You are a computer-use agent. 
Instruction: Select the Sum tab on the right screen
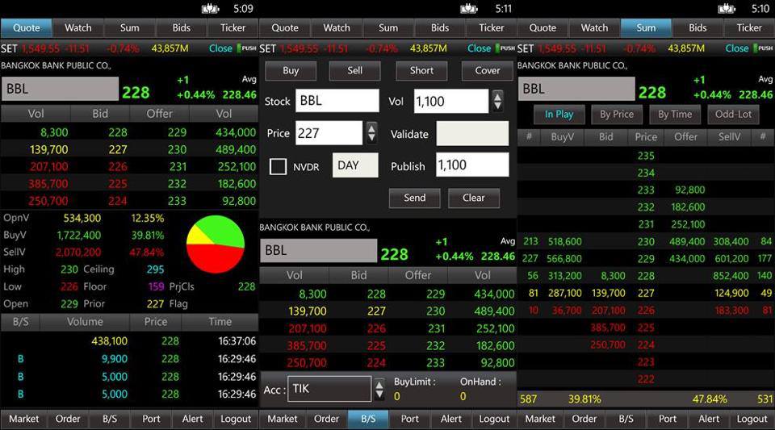point(646,28)
